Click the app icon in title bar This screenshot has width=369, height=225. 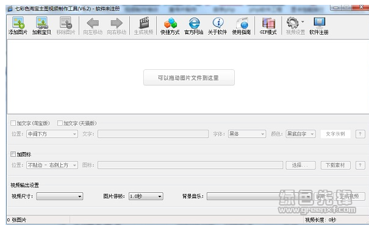(10, 9)
